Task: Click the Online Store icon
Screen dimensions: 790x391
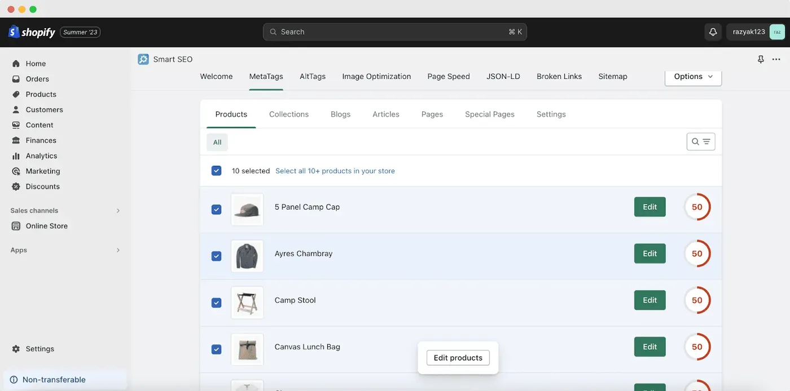Action: tap(16, 226)
